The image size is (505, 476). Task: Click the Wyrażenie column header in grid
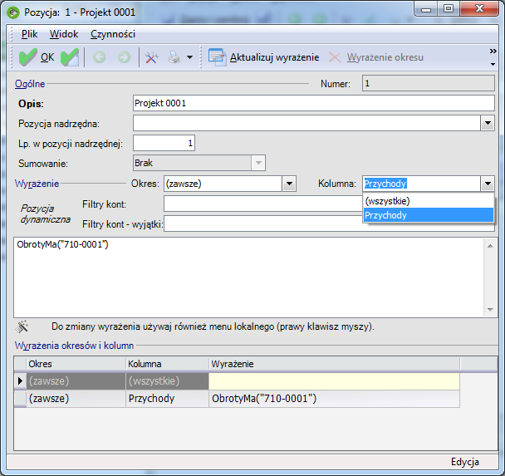click(334, 364)
